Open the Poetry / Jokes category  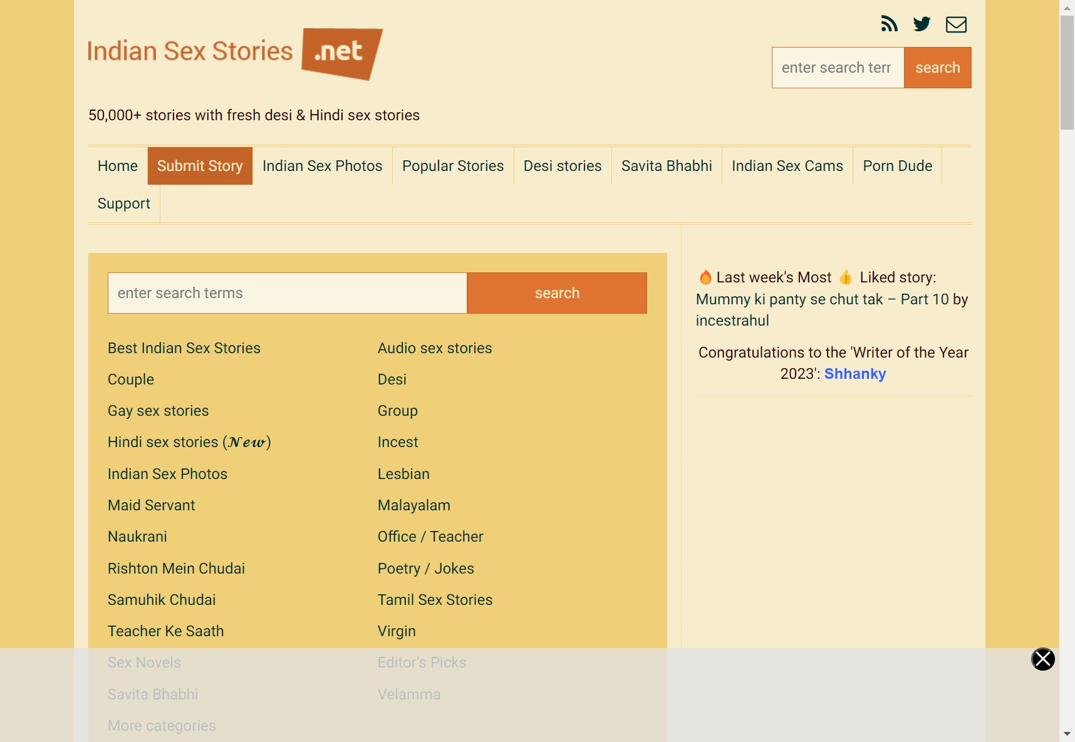coord(426,569)
